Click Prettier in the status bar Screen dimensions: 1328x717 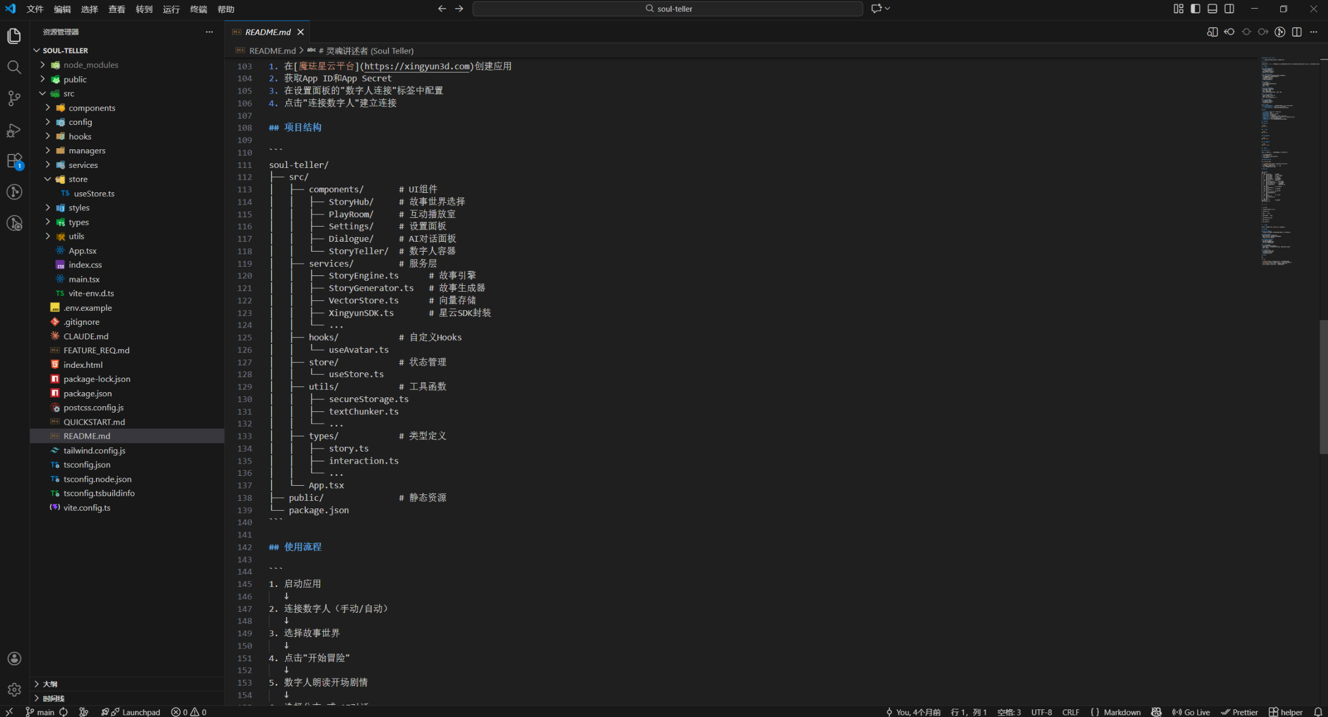point(1239,712)
